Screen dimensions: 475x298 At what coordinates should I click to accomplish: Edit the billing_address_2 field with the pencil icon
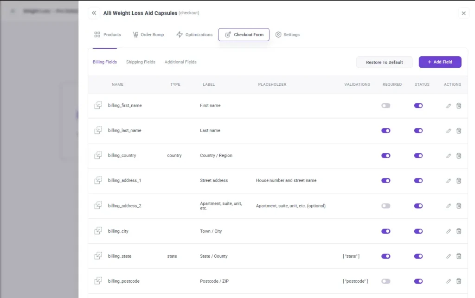click(x=449, y=206)
